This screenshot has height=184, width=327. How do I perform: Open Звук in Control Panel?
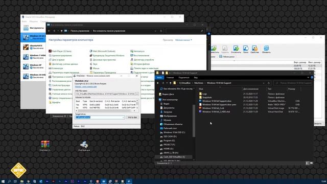tap(94, 64)
